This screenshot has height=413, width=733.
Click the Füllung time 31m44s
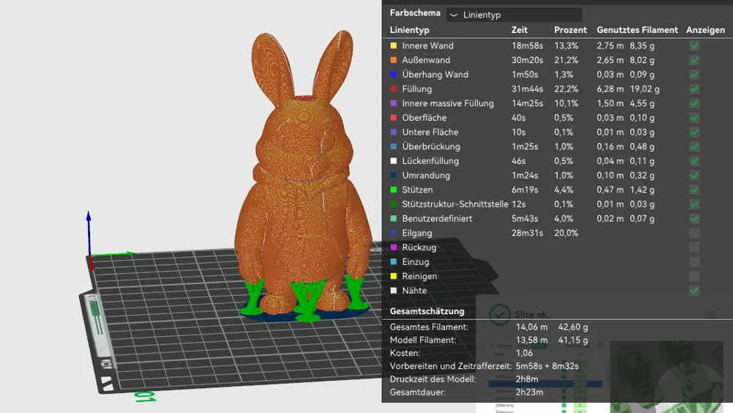tap(527, 89)
